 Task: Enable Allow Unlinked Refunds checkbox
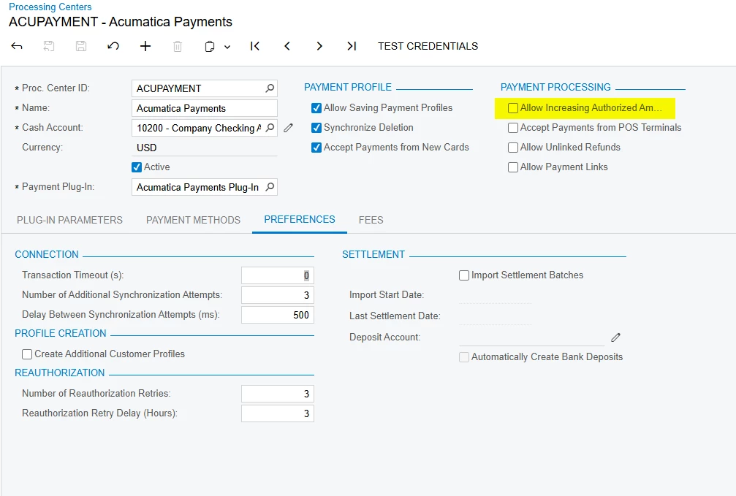513,148
